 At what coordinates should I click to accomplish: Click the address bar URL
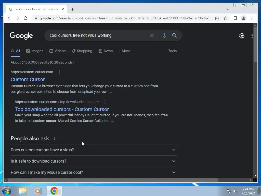click(x=126, y=18)
